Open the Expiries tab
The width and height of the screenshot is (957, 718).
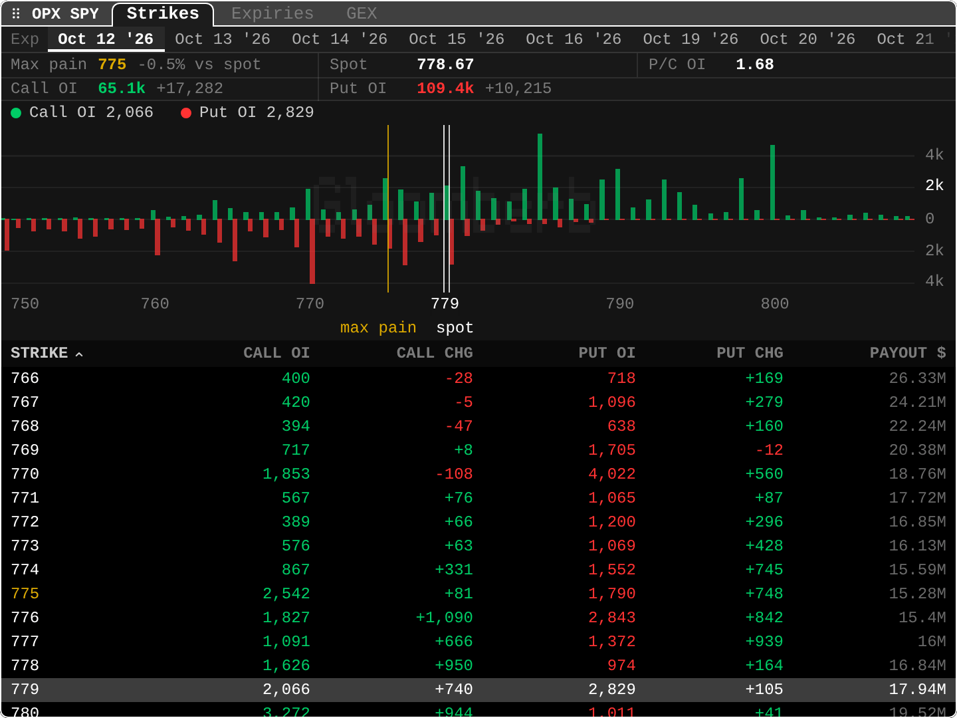click(272, 13)
